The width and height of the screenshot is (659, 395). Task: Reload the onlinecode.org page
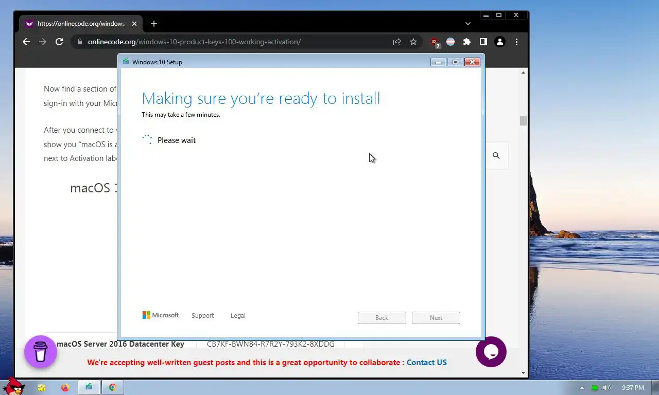tap(59, 42)
